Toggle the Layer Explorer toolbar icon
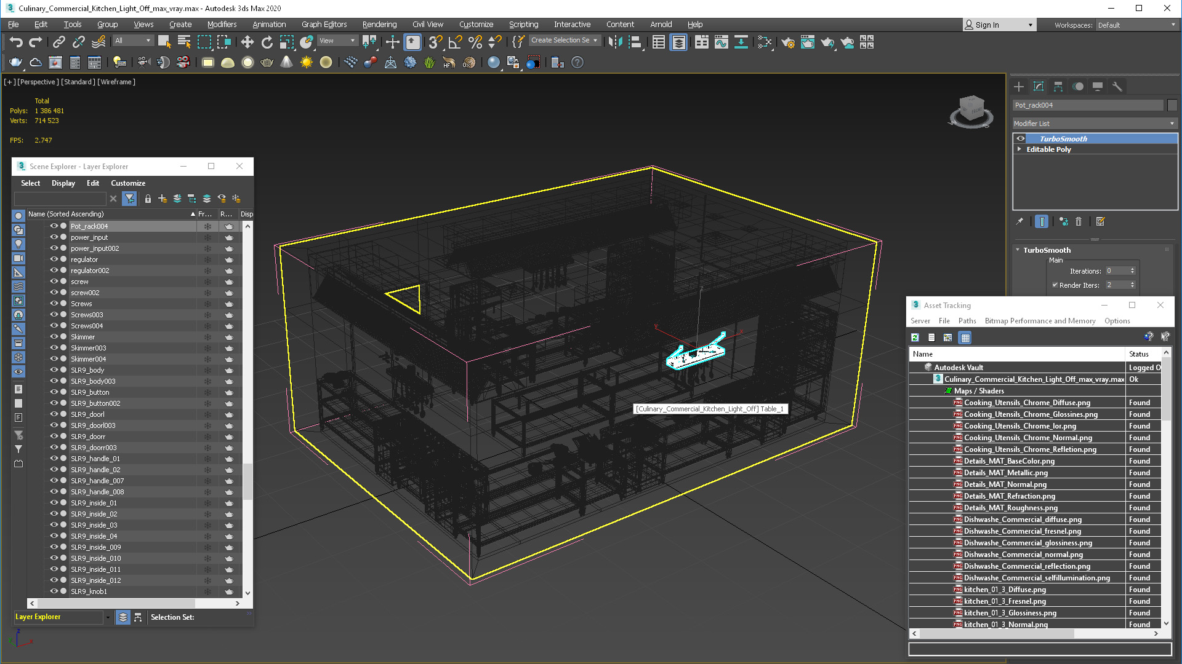This screenshot has height=664, width=1182. pyautogui.click(x=678, y=42)
